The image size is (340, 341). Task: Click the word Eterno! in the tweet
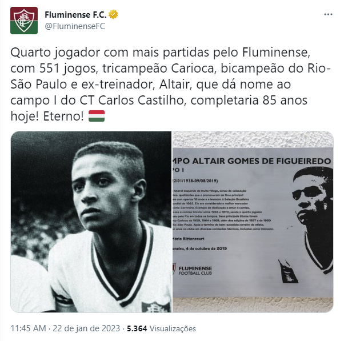tap(63, 116)
